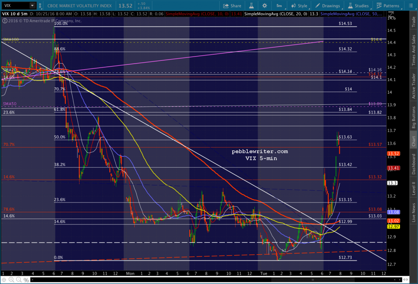Screen dimensions: 418x284
Task: Click the zoom out magnifier icon
Action: (x=19, y=280)
